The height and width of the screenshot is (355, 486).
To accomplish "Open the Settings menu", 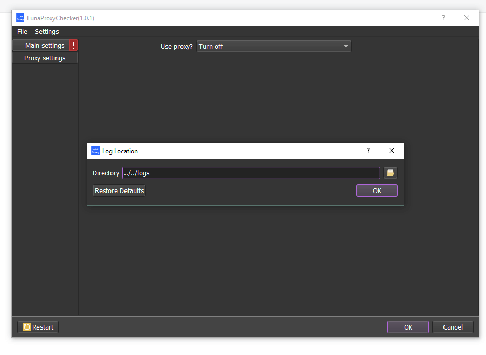I will click(46, 32).
